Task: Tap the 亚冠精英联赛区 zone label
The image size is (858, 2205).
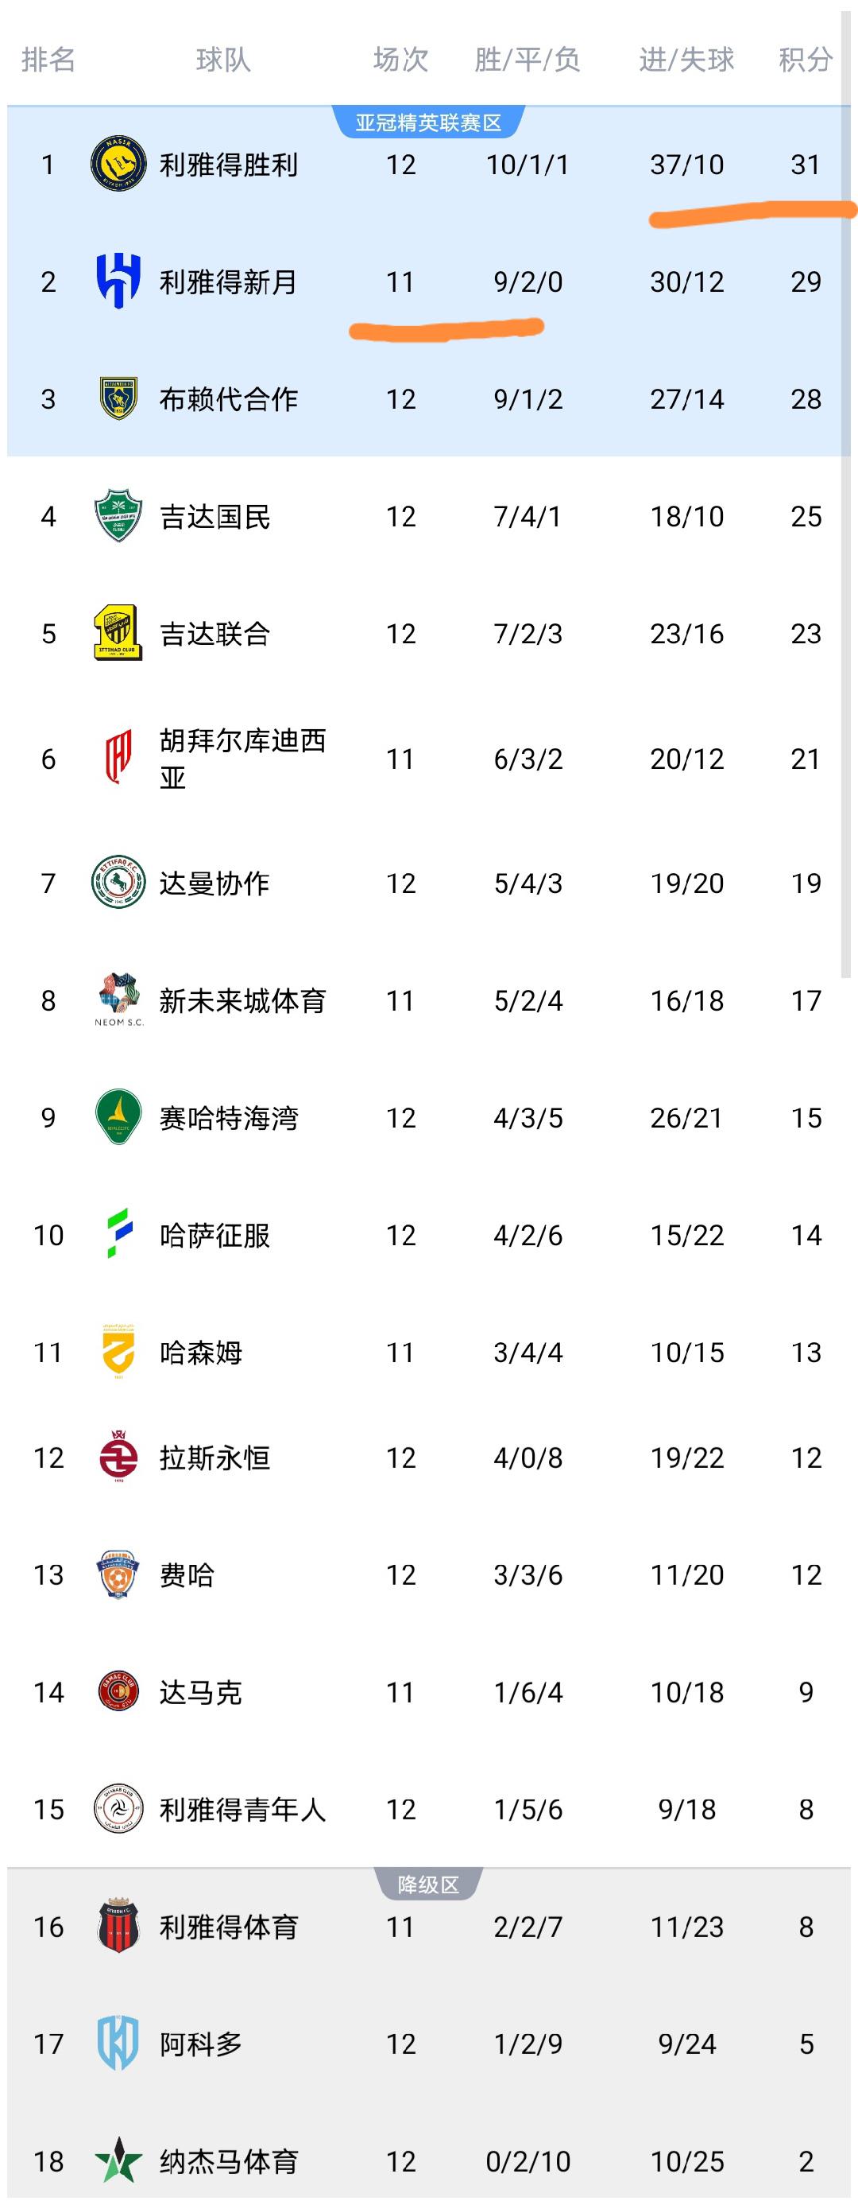Action: 427,123
